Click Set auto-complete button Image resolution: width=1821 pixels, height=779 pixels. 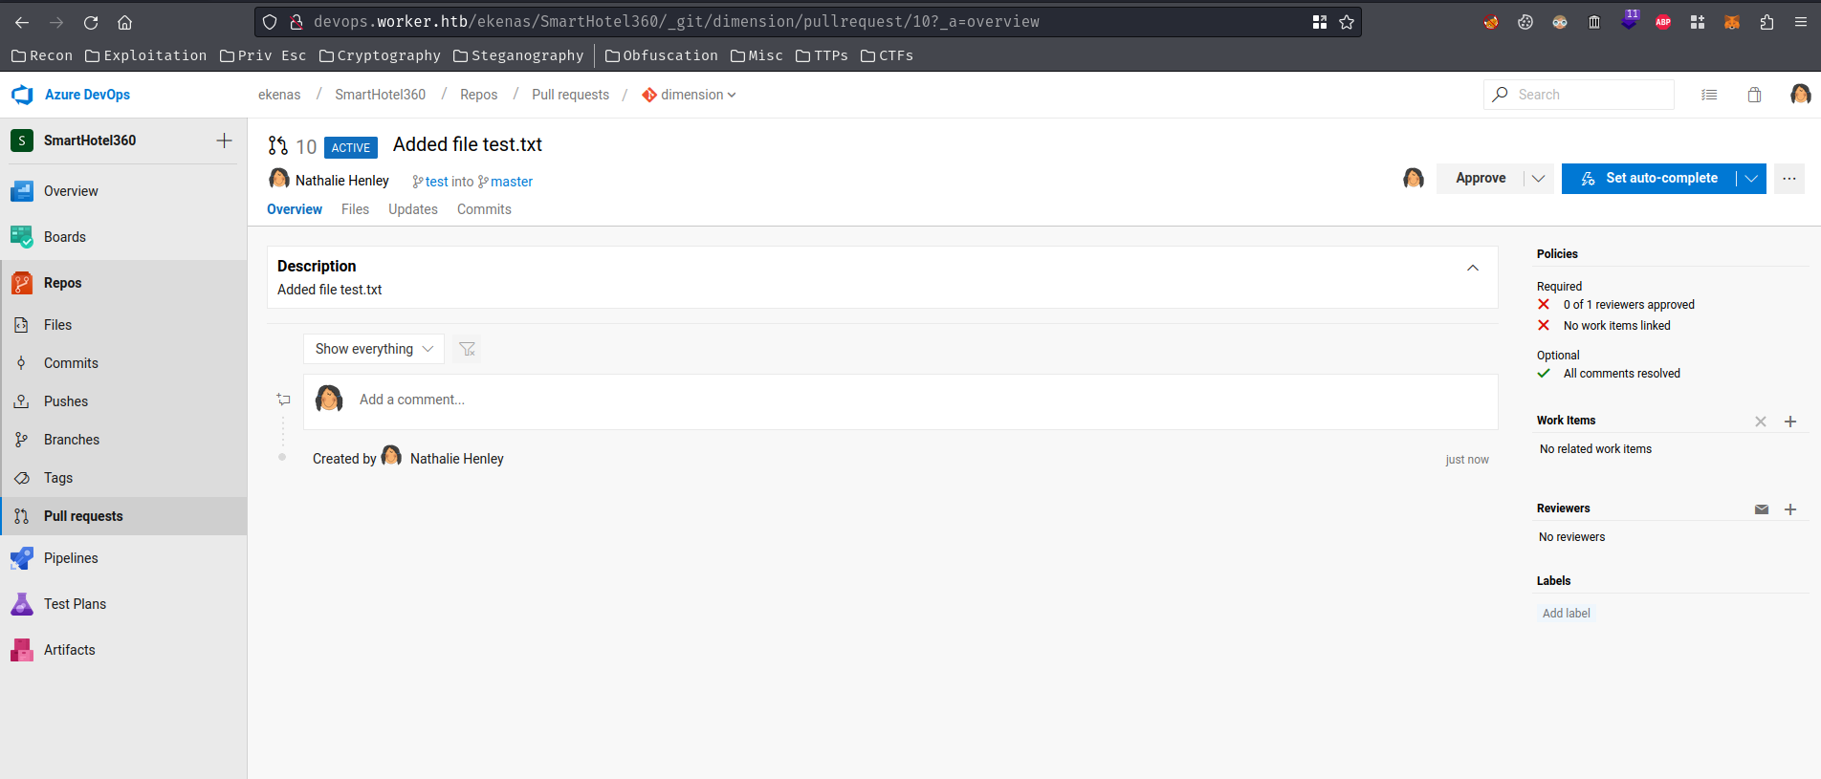click(x=1650, y=179)
